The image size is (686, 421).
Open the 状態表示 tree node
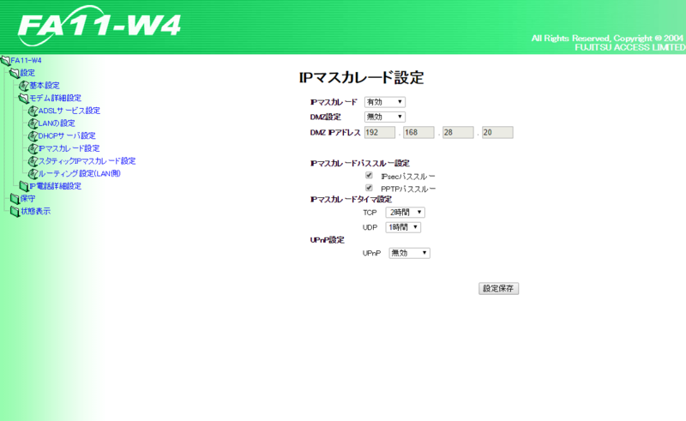click(x=36, y=212)
